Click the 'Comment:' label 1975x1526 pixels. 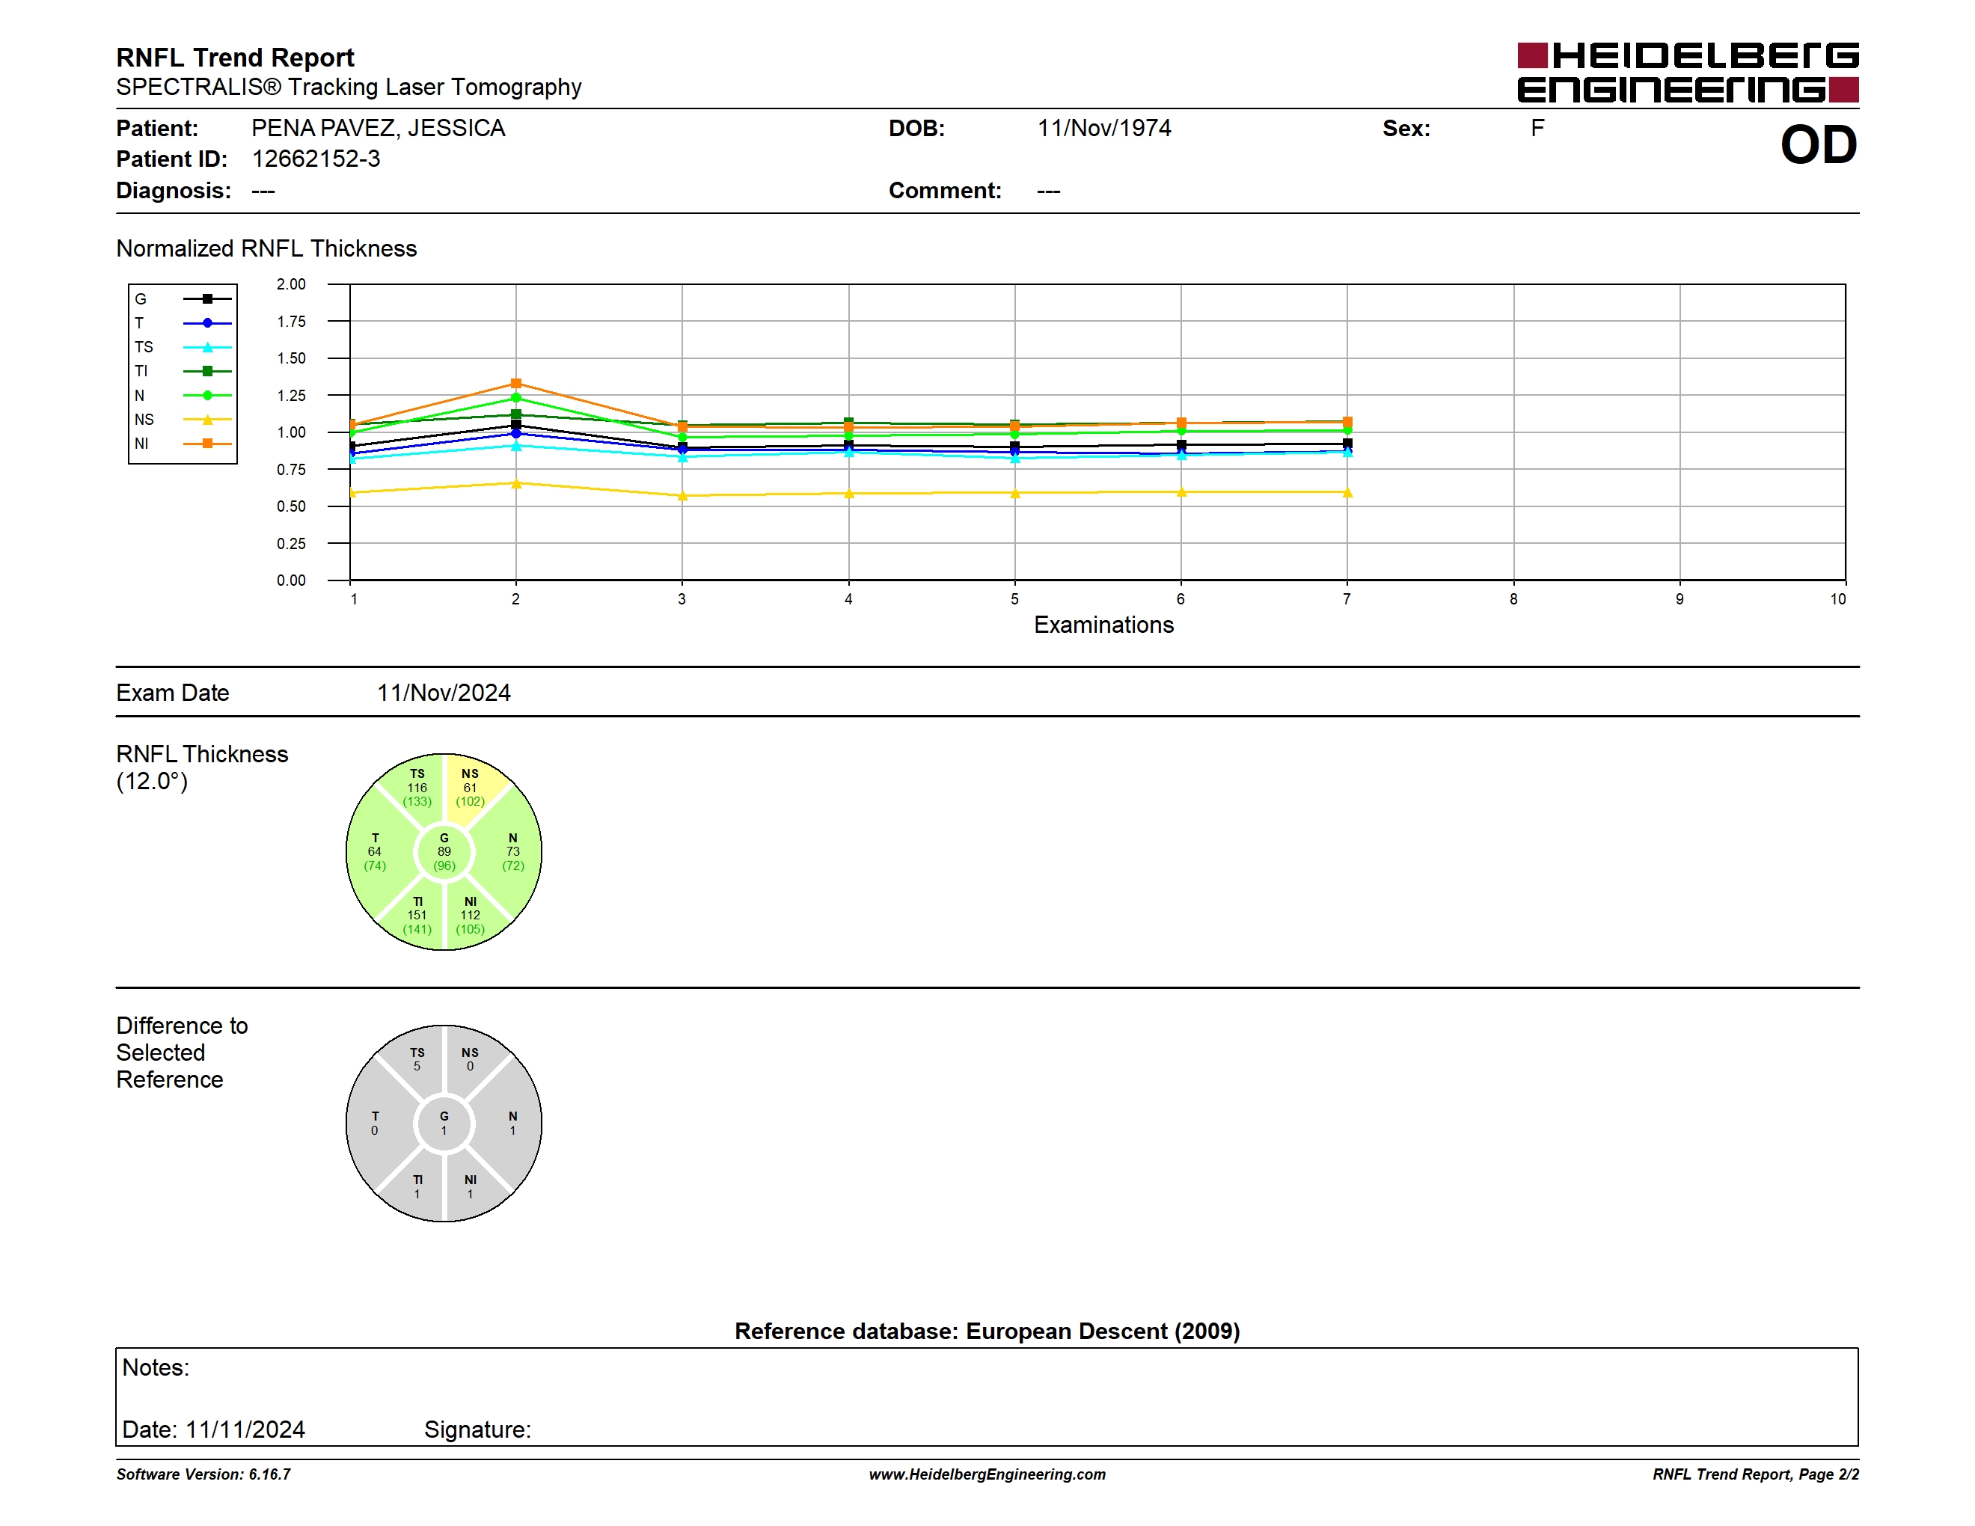[x=945, y=191]
